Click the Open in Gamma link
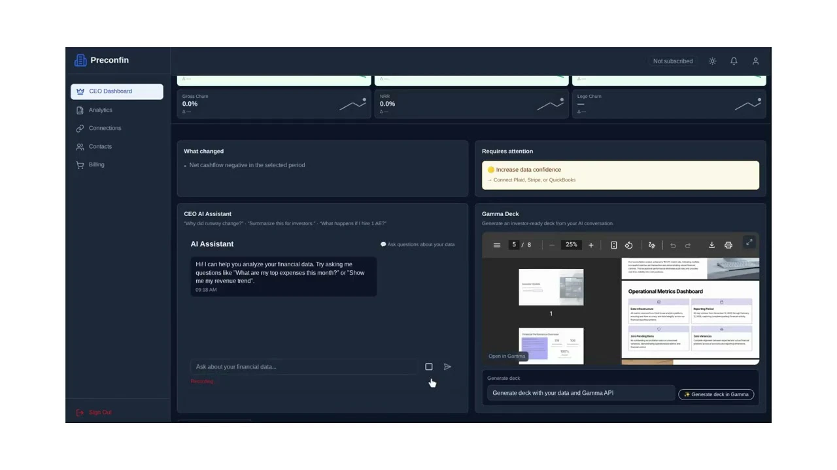 pyautogui.click(x=507, y=356)
